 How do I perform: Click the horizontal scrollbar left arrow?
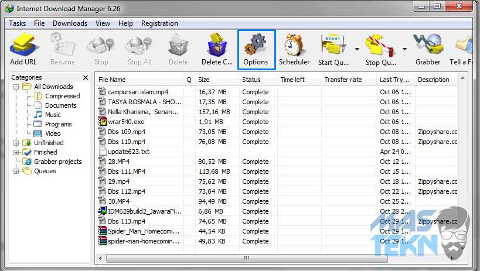coord(100,258)
